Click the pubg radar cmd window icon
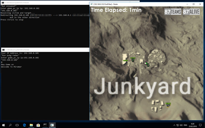The height and width of the screenshot is (128, 205). pyautogui.click(x=3, y=50)
